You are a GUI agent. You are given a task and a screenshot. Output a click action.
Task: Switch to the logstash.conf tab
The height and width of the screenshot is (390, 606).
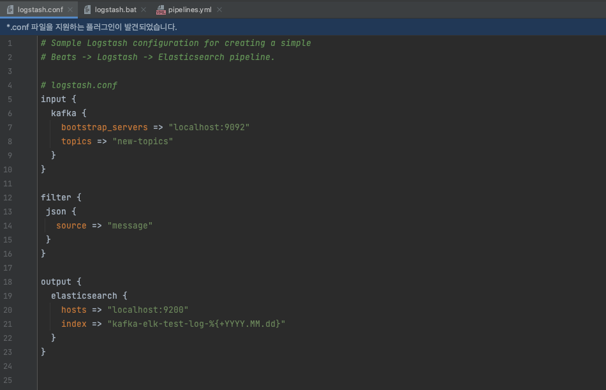click(40, 10)
